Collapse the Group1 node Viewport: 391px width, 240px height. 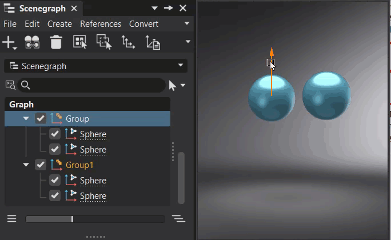(26, 165)
